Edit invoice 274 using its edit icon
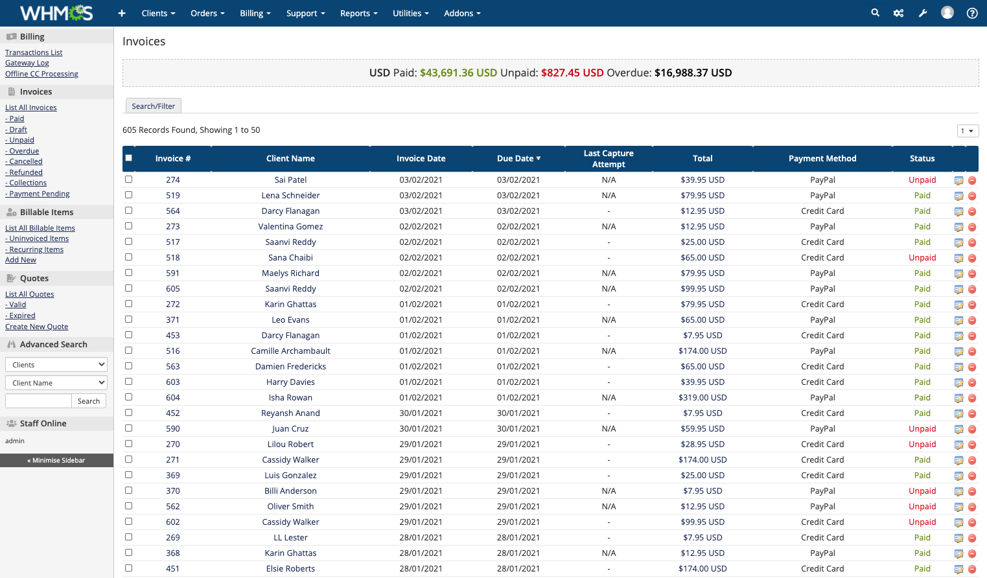Image resolution: width=987 pixels, height=578 pixels. [x=959, y=180]
